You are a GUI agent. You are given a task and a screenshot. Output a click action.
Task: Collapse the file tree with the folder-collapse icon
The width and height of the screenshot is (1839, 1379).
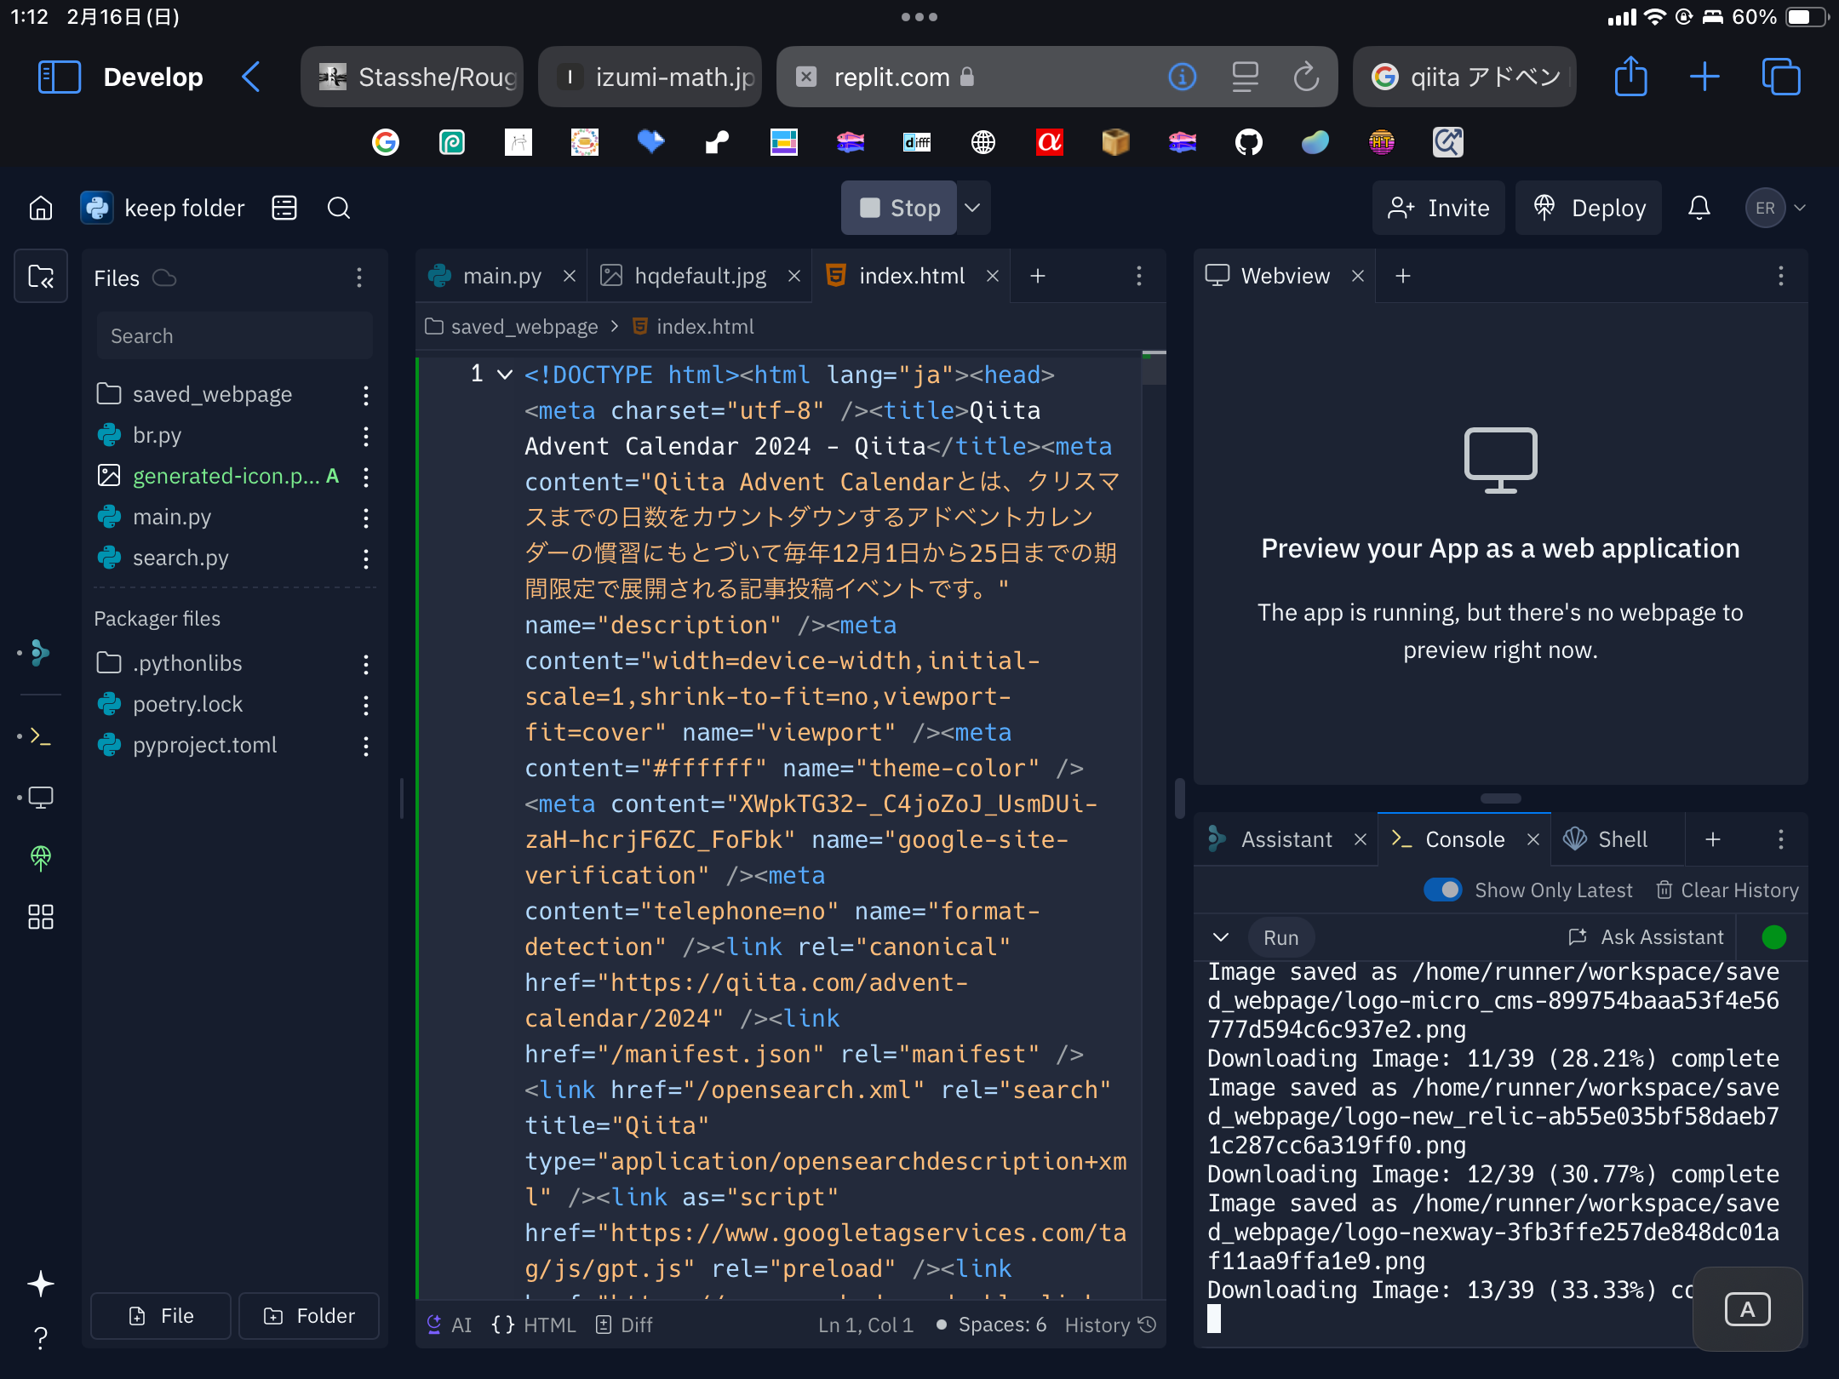[x=40, y=276]
